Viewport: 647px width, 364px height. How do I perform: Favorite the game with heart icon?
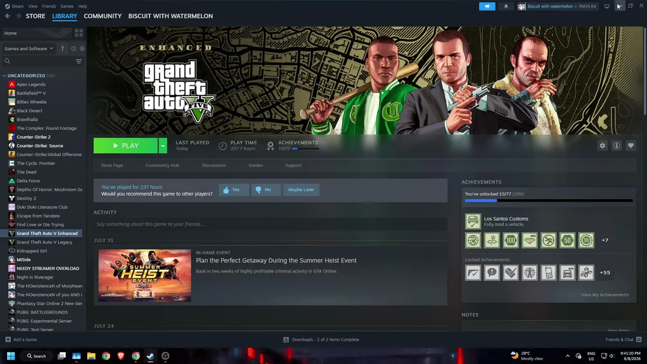tap(630, 146)
